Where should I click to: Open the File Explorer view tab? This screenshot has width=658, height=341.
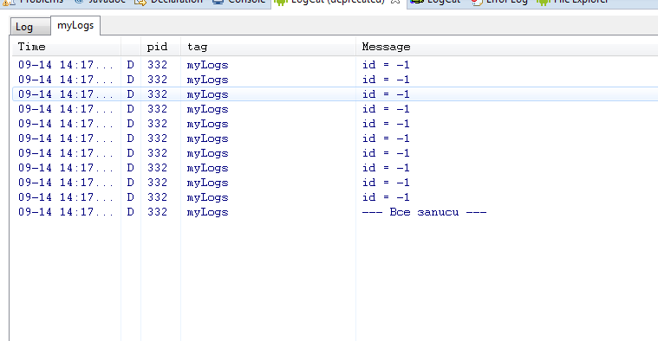tap(573, 2)
